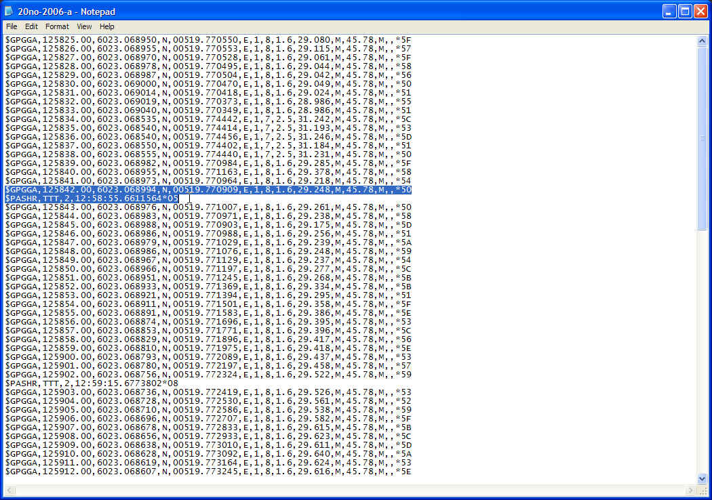
Task: Click the scrollbar up arrow
Action: [x=703, y=41]
